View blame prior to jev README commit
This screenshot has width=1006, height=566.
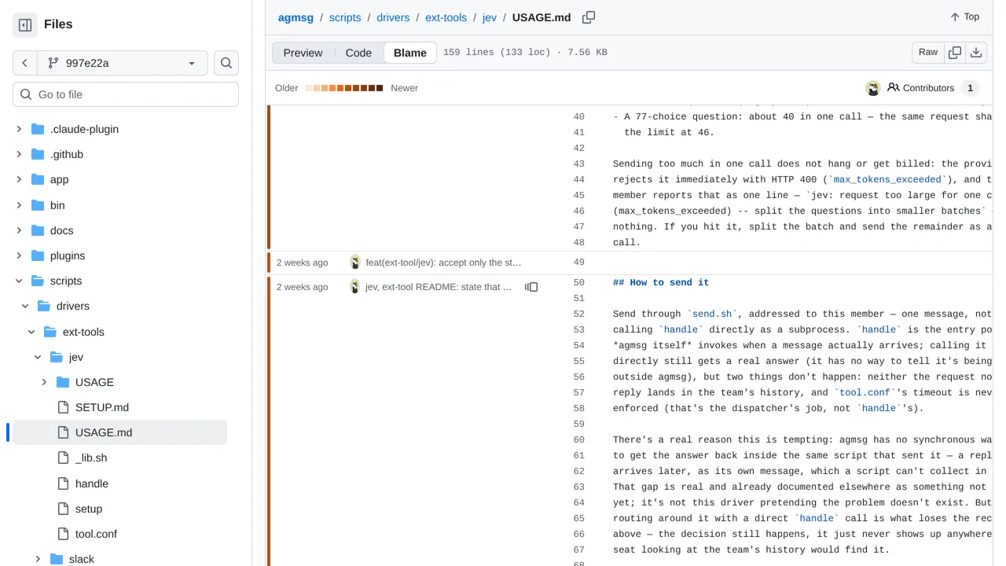point(531,287)
